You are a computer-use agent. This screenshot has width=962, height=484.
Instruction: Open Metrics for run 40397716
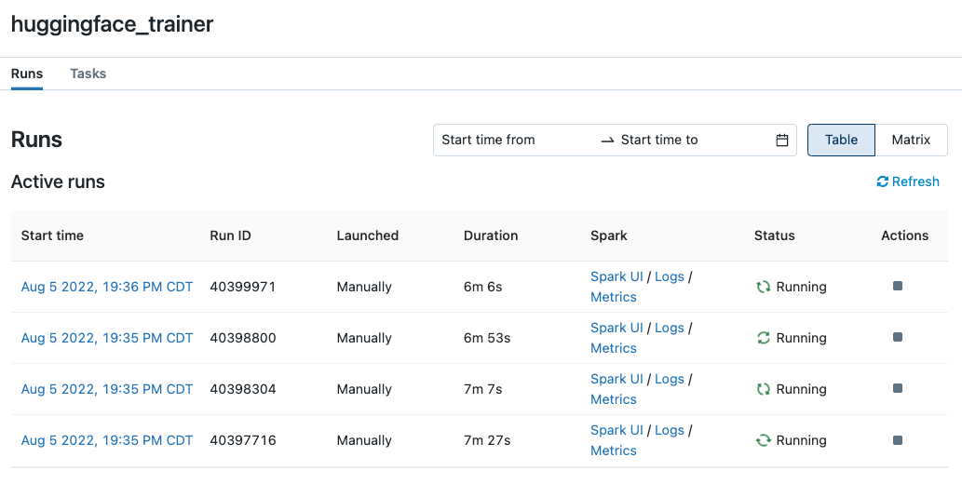coord(614,450)
